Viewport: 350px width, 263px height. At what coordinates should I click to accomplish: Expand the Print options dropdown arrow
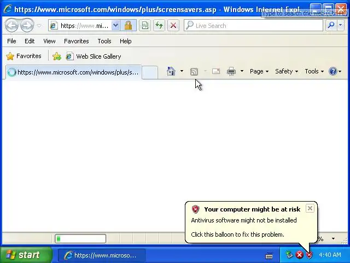tap(242, 71)
